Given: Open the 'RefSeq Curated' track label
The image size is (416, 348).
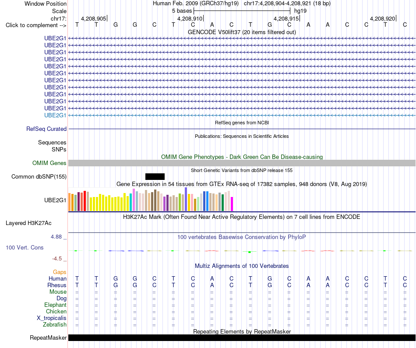Looking at the screenshot, I should (x=46, y=129).
